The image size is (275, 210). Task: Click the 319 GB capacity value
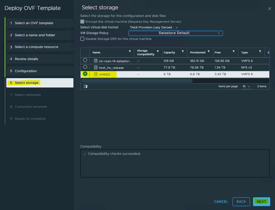169,61
